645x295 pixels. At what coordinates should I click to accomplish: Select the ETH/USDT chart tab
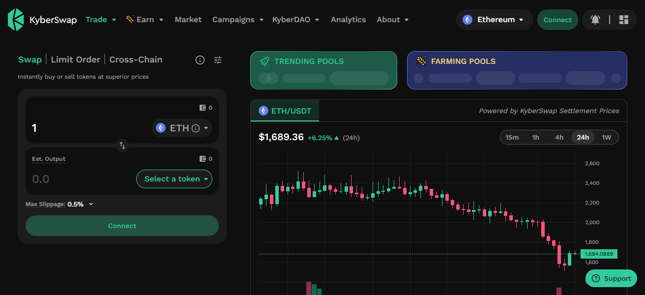pyautogui.click(x=285, y=111)
